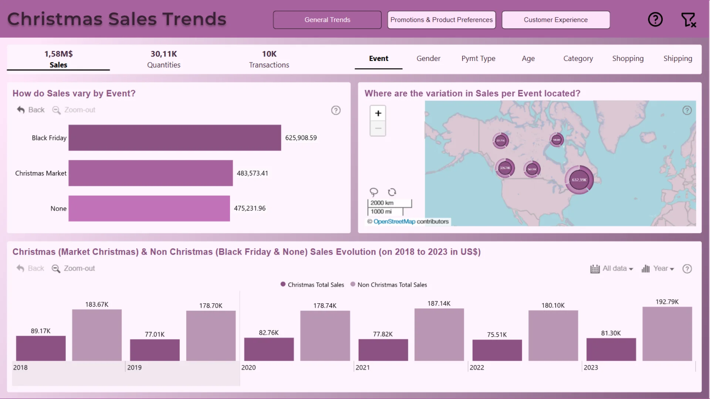The width and height of the screenshot is (710, 399).
Task: Select the 2022 Non Christmas bar 180.10K
Action: tap(553, 336)
